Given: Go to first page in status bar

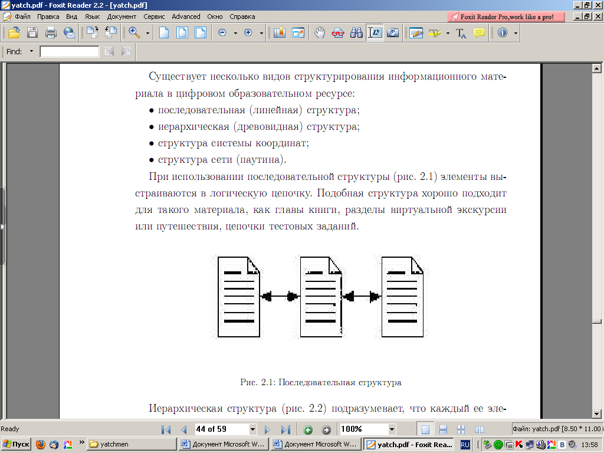Looking at the screenshot, I should pyautogui.click(x=166, y=429).
